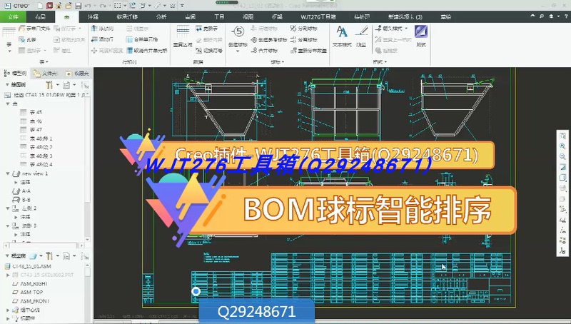Viewport: 571px width, 324px height.
Task: Open drawing tree settings hammer icon
Action: [49, 85]
